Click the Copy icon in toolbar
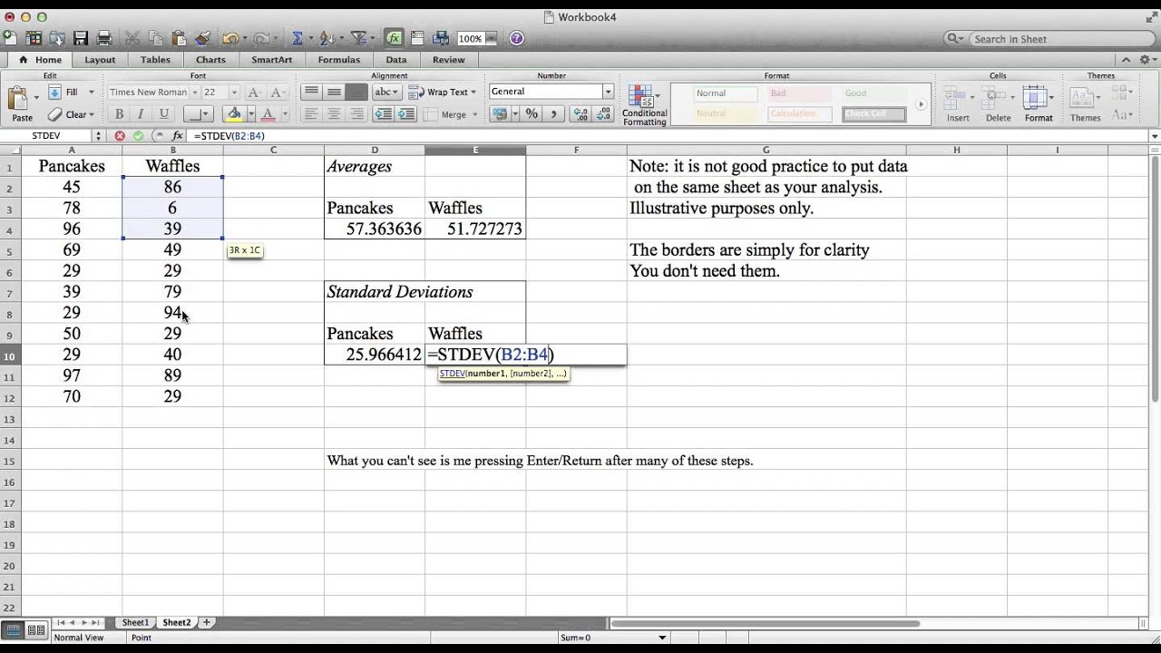Viewport: 1161px width, 653px height. pyautogui.click(x=156, y=38)
